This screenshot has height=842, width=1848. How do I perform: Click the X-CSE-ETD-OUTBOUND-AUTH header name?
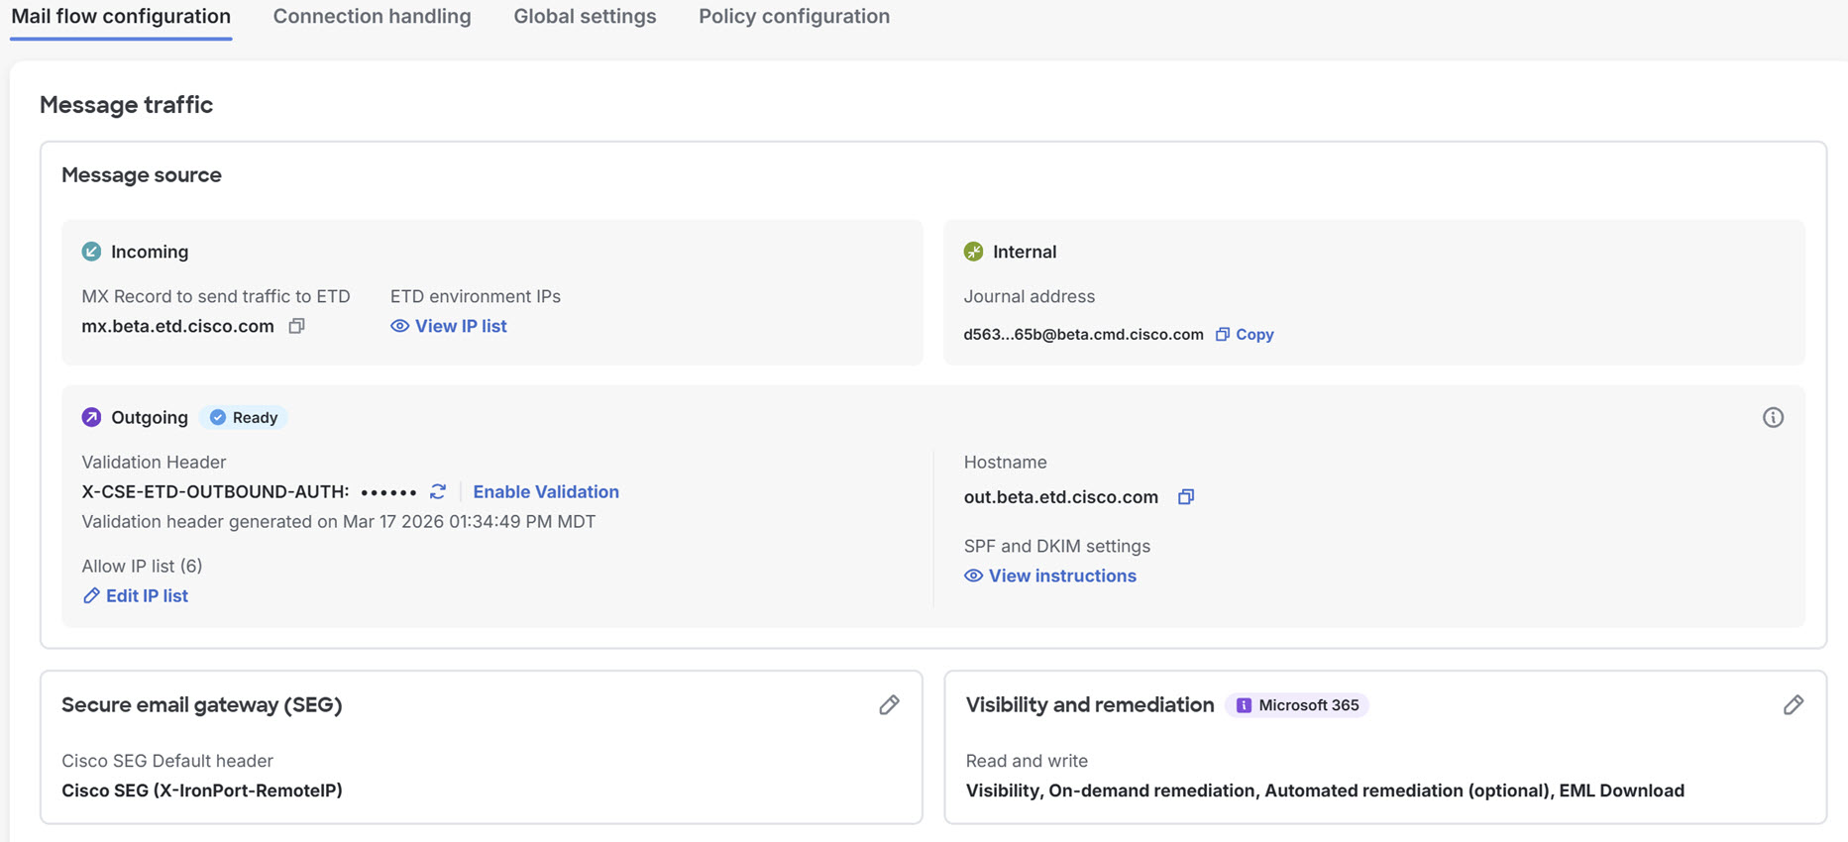click(x=215, y=491)
